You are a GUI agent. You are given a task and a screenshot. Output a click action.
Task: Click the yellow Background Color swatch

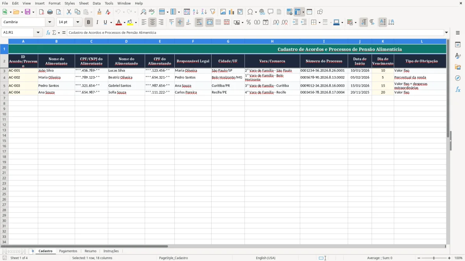tap(131, 22)
